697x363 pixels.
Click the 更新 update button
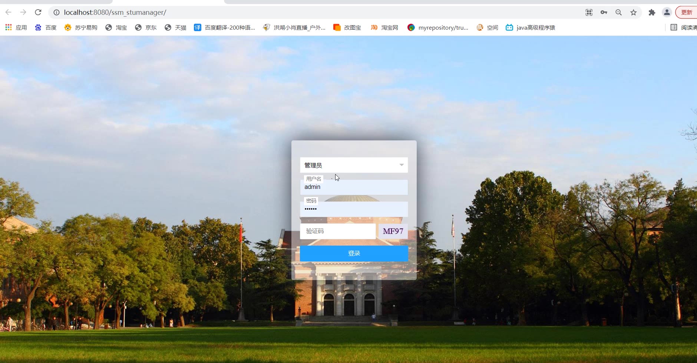[687, 13]
